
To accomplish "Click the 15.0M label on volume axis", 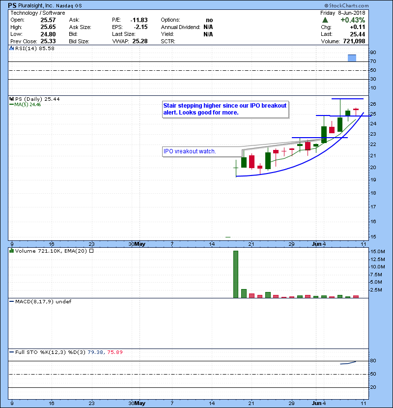I will point(378,252).
